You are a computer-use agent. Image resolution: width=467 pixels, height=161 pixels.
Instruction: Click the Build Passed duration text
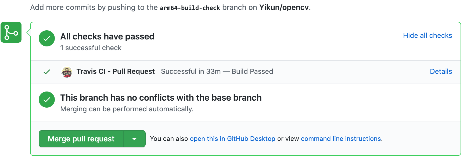[217, 71]
